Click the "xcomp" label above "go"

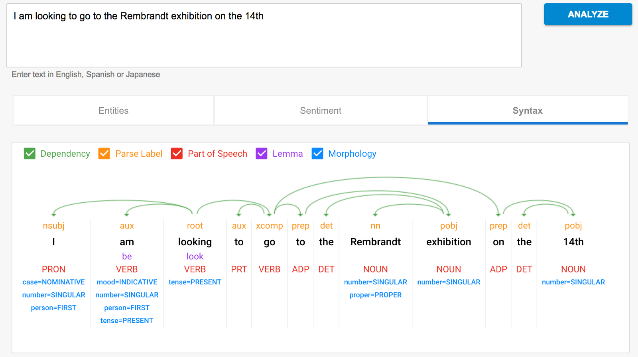point(269,226)
